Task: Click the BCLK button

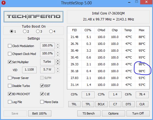Action: [x=101, y=104]
